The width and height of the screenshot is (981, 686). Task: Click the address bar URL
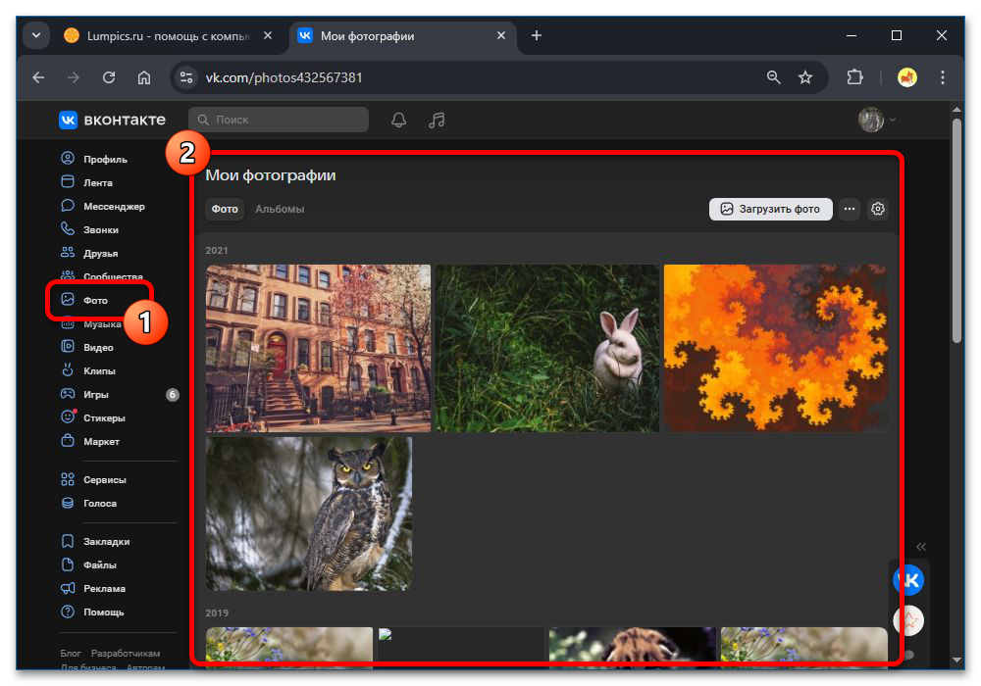tap(284, 77)
